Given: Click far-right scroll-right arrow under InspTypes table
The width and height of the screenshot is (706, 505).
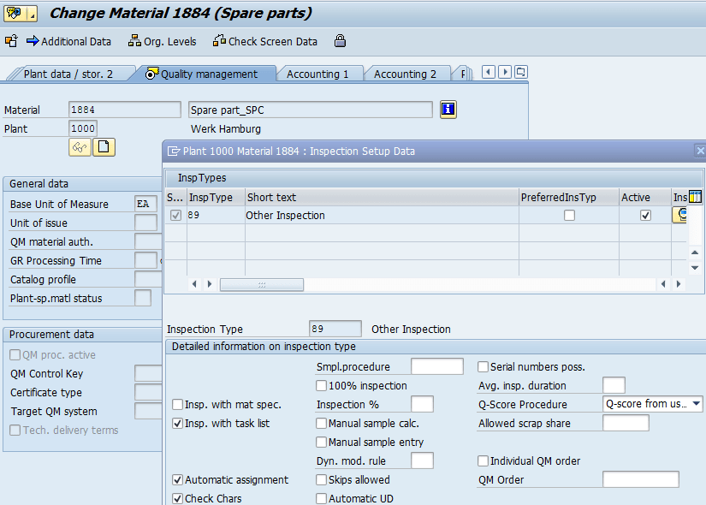Looking at the screenshot, I should (x=679, y=284).
